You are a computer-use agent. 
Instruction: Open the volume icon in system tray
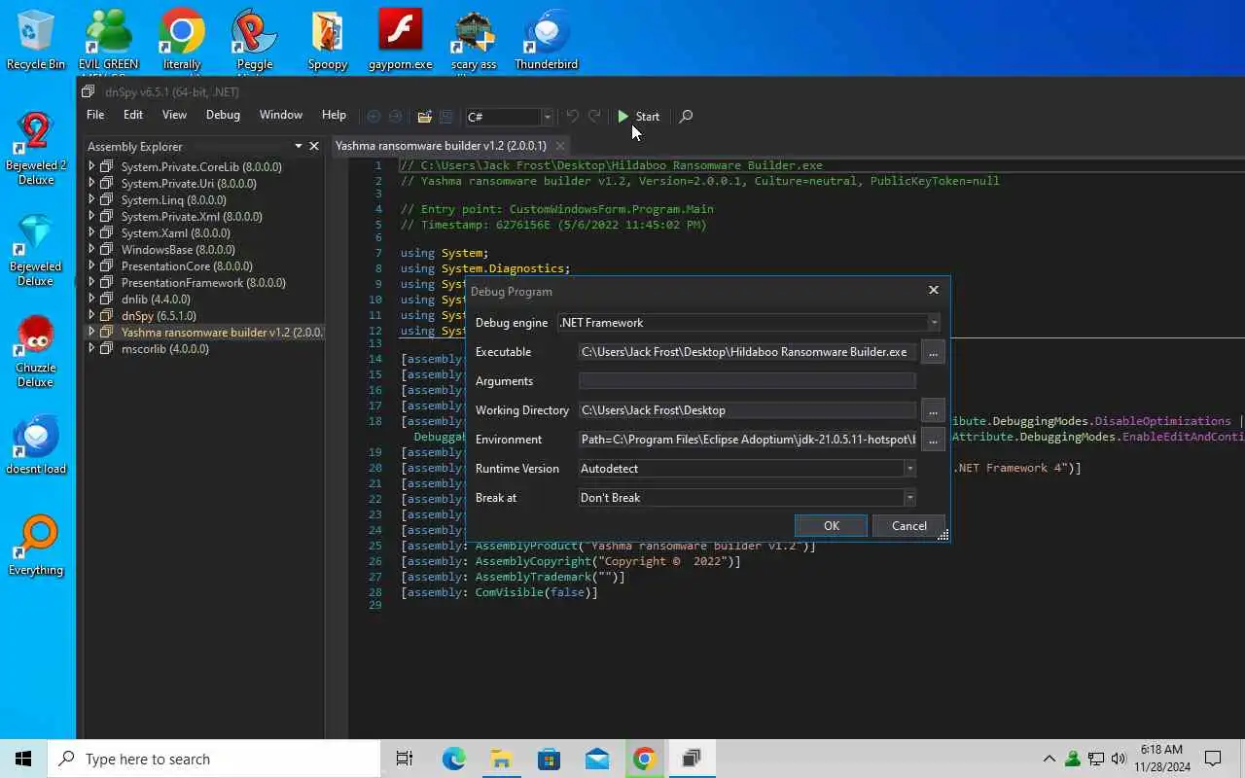(1119, 759)
